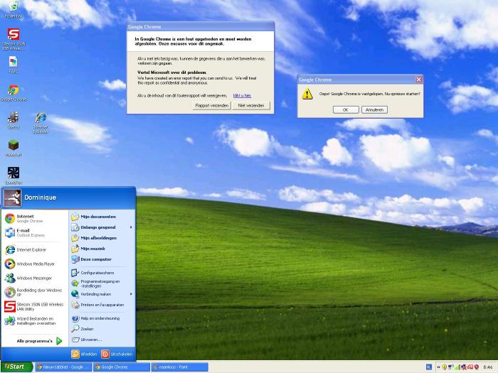Open the Speccy desktop shortcut
Viewport: 498px width, 373px height.
(14, 121)
